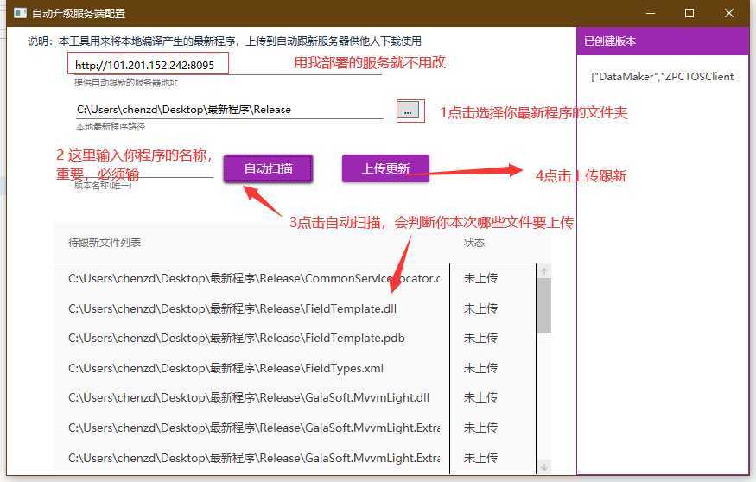Click the version name input field
Screen dimensions: 756x482
pyautogui.click(x=143, y=168)
